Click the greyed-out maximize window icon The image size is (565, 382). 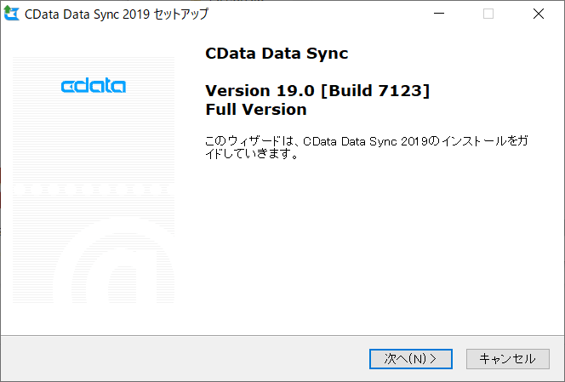(x=488, y=14)
